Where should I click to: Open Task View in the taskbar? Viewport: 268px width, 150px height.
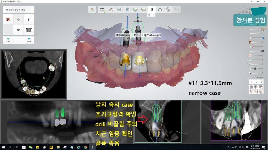coord(17,147)
